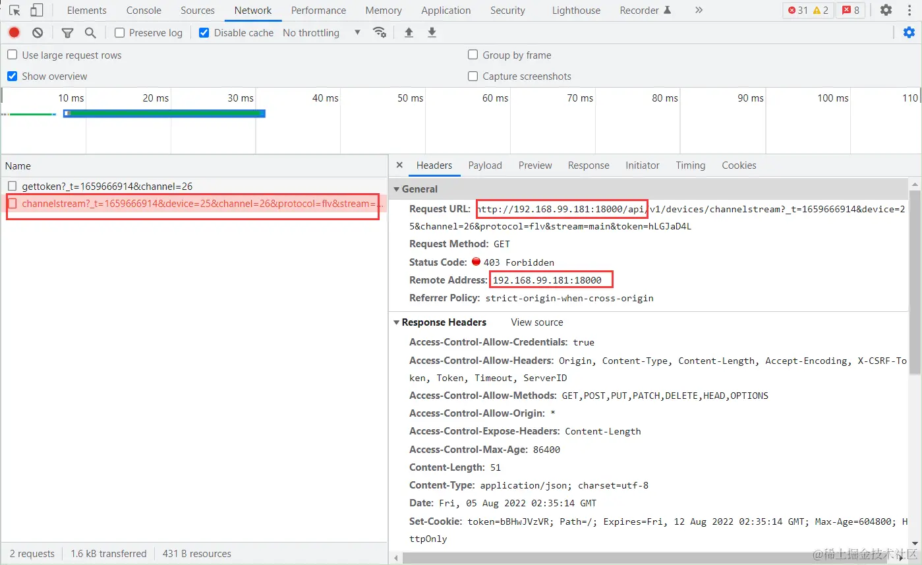922x565 pixels.
Task: Toggle the device toolbar icon
Action: click(37, 11)
